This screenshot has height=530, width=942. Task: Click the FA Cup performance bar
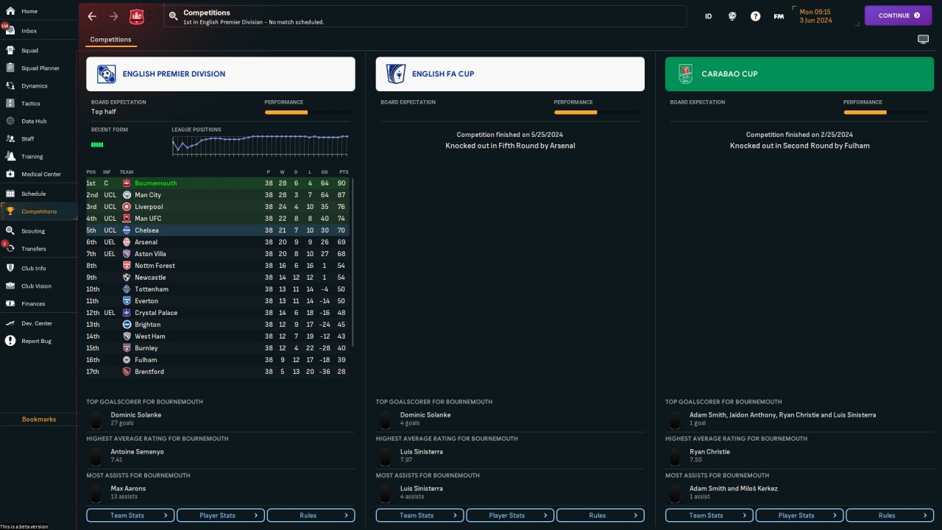pyautogui.click(x=597, y=113)
